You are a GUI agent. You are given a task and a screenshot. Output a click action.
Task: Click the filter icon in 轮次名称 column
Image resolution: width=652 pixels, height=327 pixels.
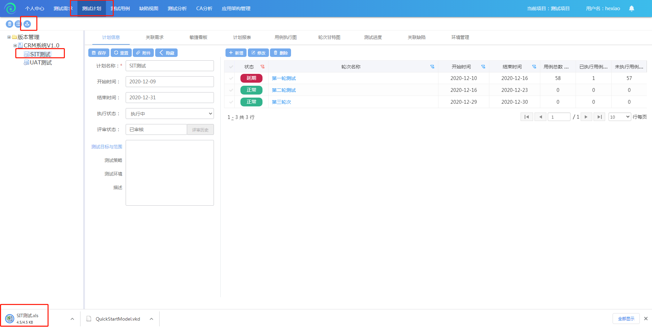coord(432,67)
